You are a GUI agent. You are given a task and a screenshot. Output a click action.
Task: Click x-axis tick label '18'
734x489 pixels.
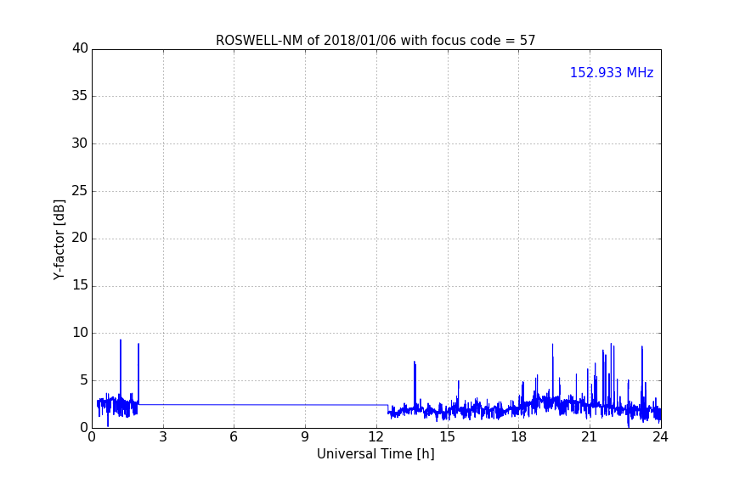pos(519,437)
